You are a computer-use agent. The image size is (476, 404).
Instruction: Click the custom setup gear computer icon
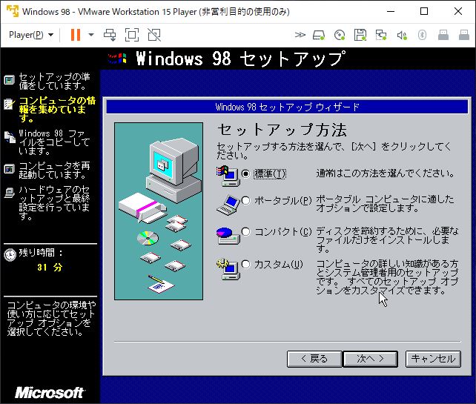(228, 269)
